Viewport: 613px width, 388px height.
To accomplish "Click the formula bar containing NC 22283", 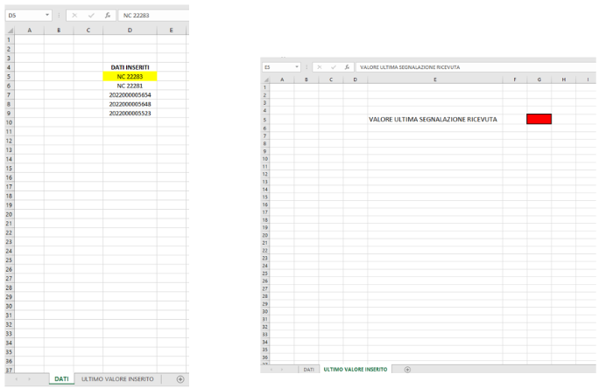I will (x=151, y=16).
